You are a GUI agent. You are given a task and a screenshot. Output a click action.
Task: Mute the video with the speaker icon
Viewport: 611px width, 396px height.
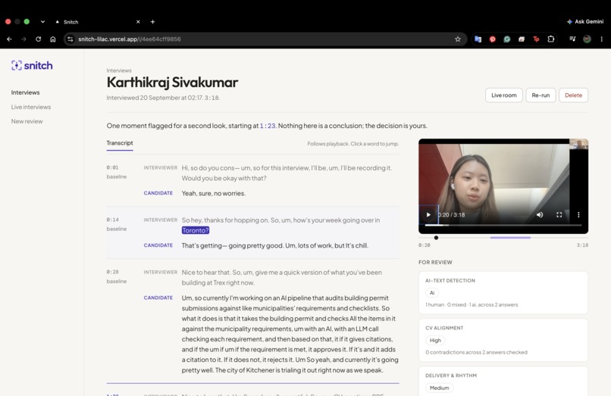click(540, 214)
